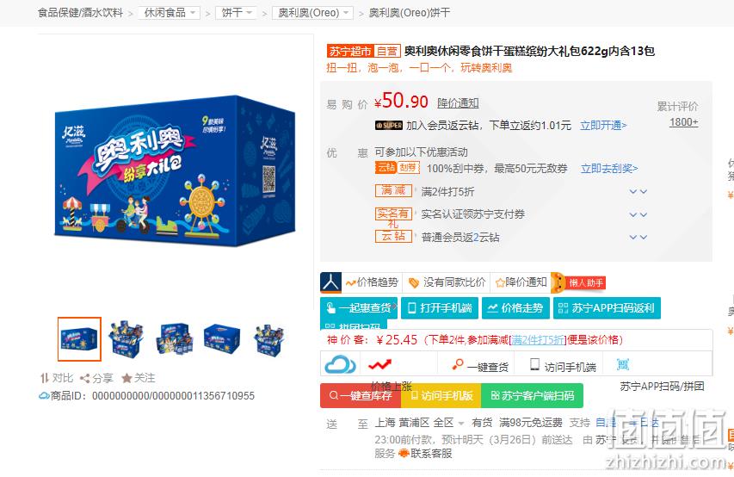Click the 一键查库存 button

tap(361, 396)
